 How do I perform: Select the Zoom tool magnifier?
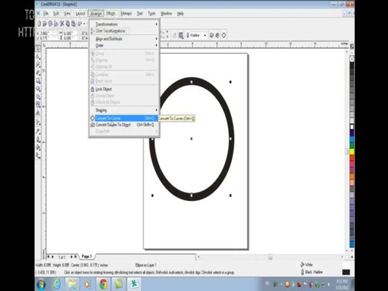pyautogui.click(x=38, y=65)
